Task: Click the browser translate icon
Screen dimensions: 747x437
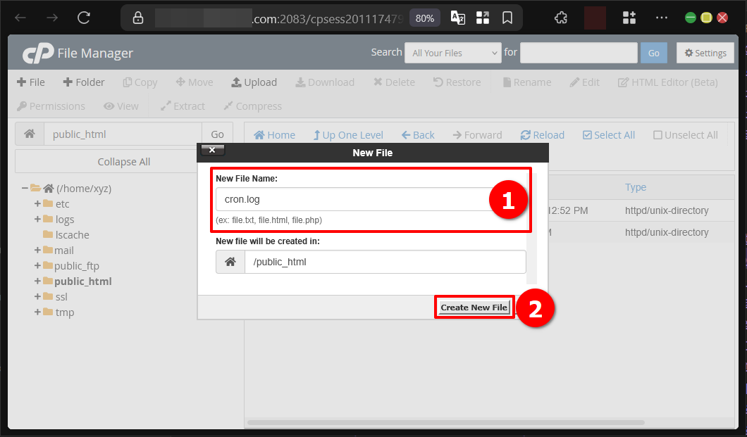Action: point(458,18)
